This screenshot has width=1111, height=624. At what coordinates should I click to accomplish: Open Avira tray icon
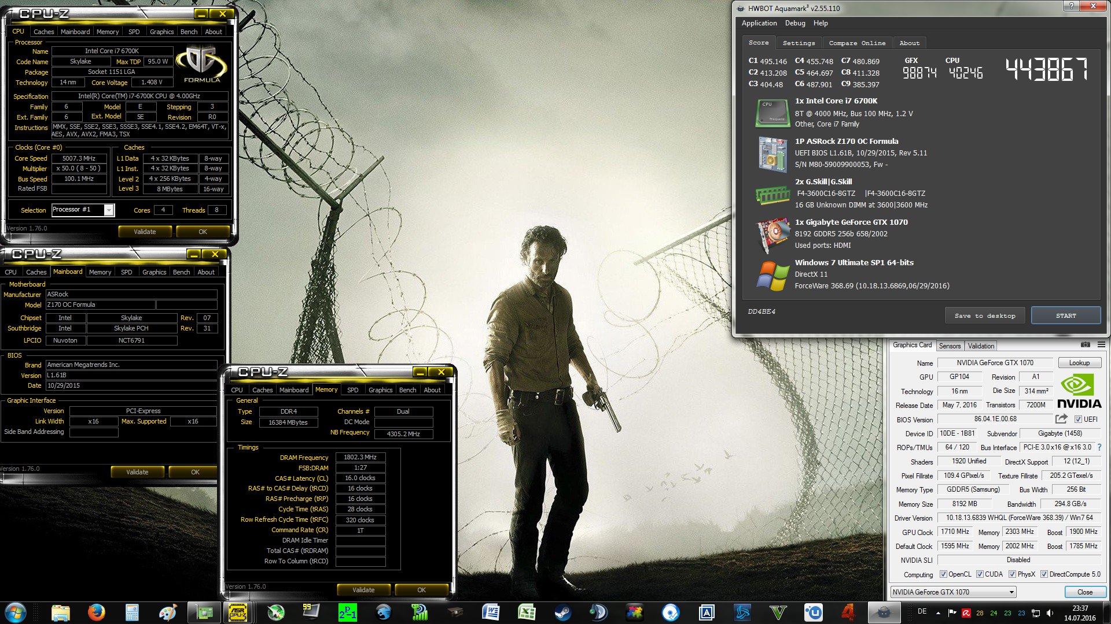(x=966, y=613)
